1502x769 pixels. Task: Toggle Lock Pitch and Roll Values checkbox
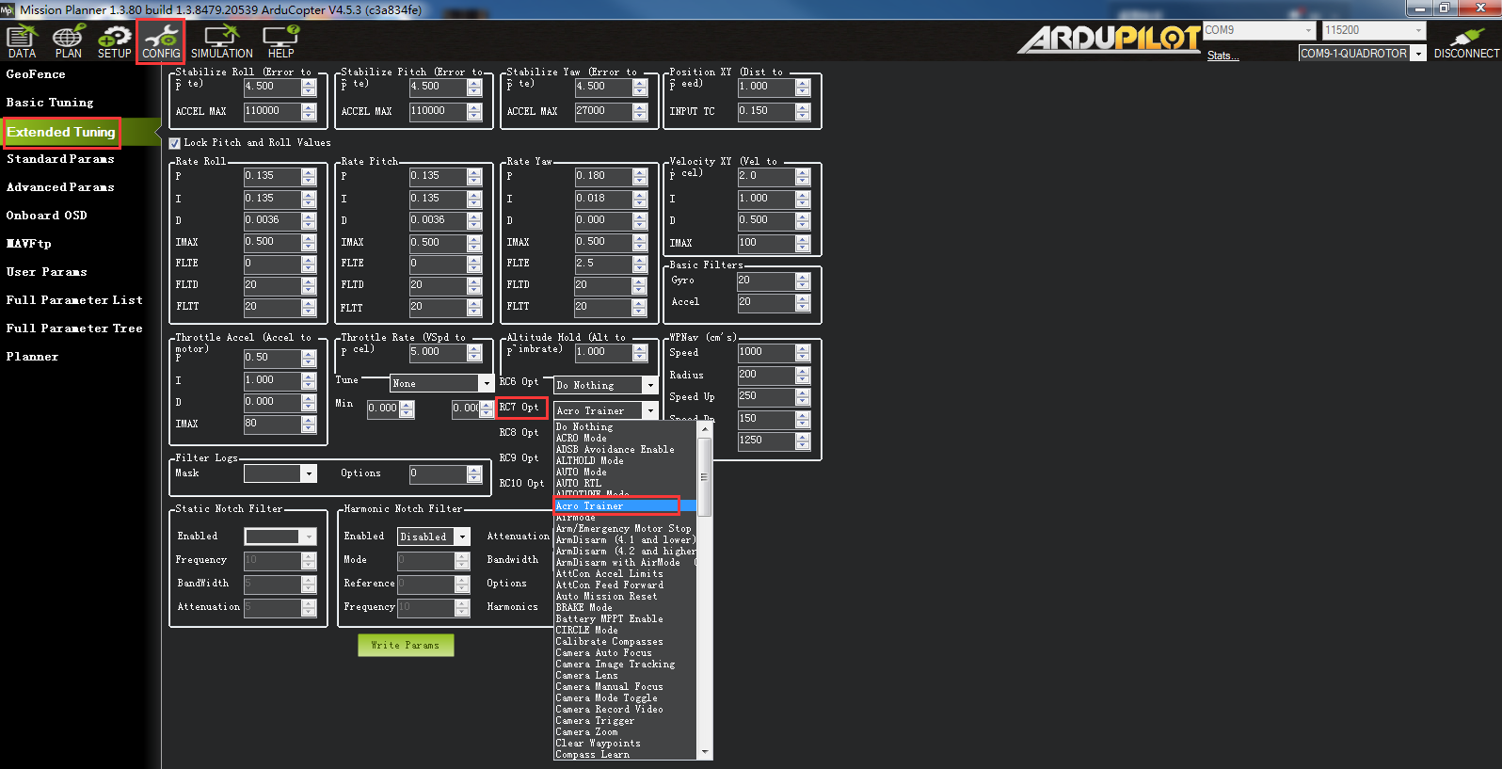click(x=175, y=143)
